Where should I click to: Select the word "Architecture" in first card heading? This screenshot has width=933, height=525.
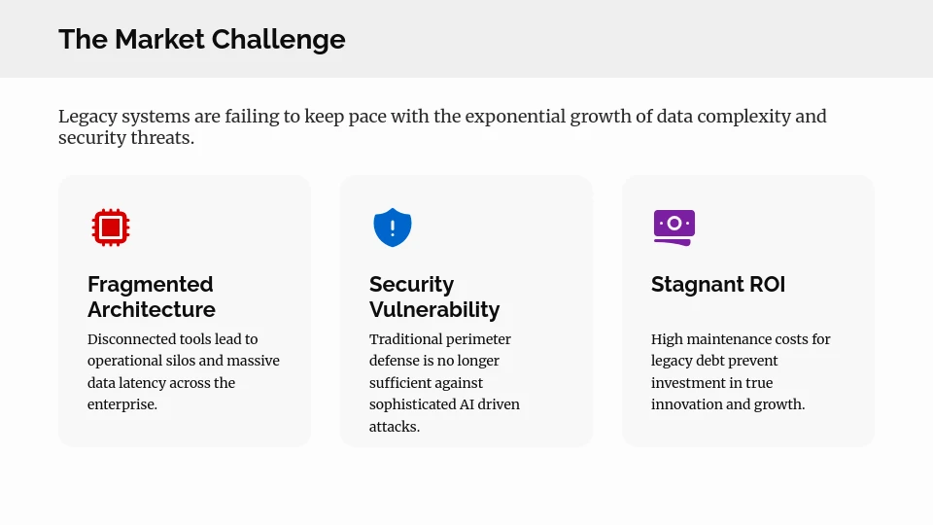(152, 309)
